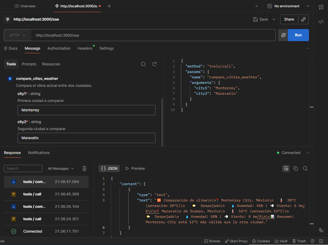The width and height of the screenshot is (328, 245).
Task: Open the No environment selector
Action: click(x=287, y=6)
